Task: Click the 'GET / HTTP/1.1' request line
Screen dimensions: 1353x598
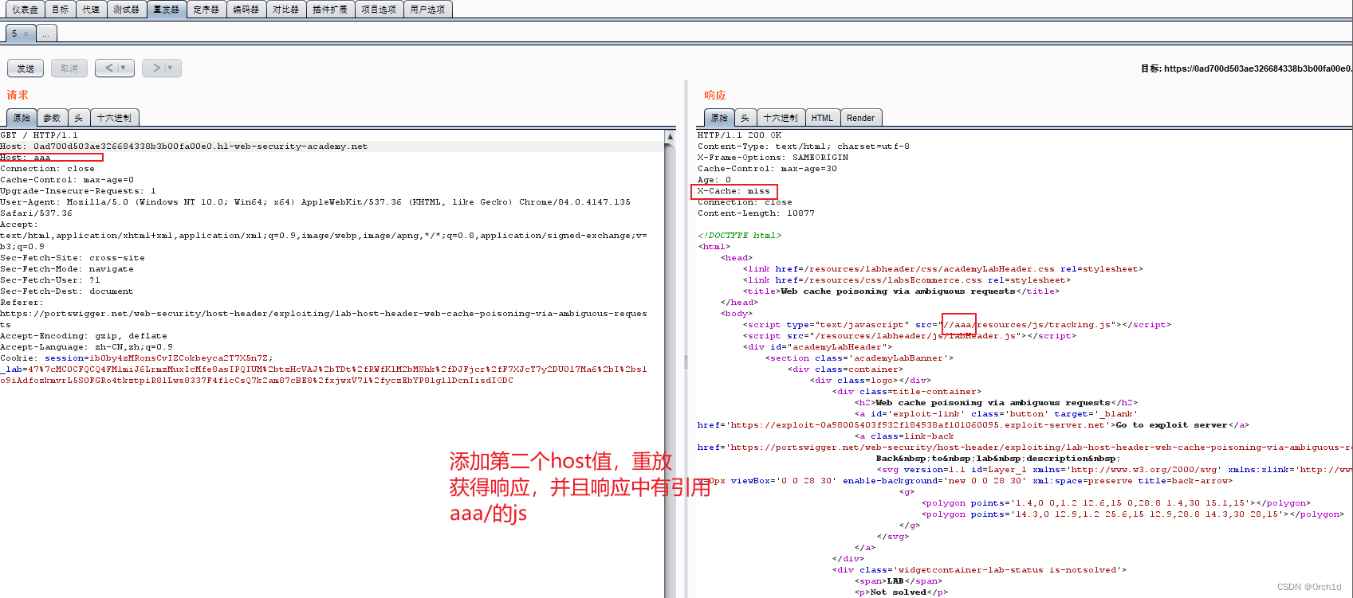Action: (39, 135)
